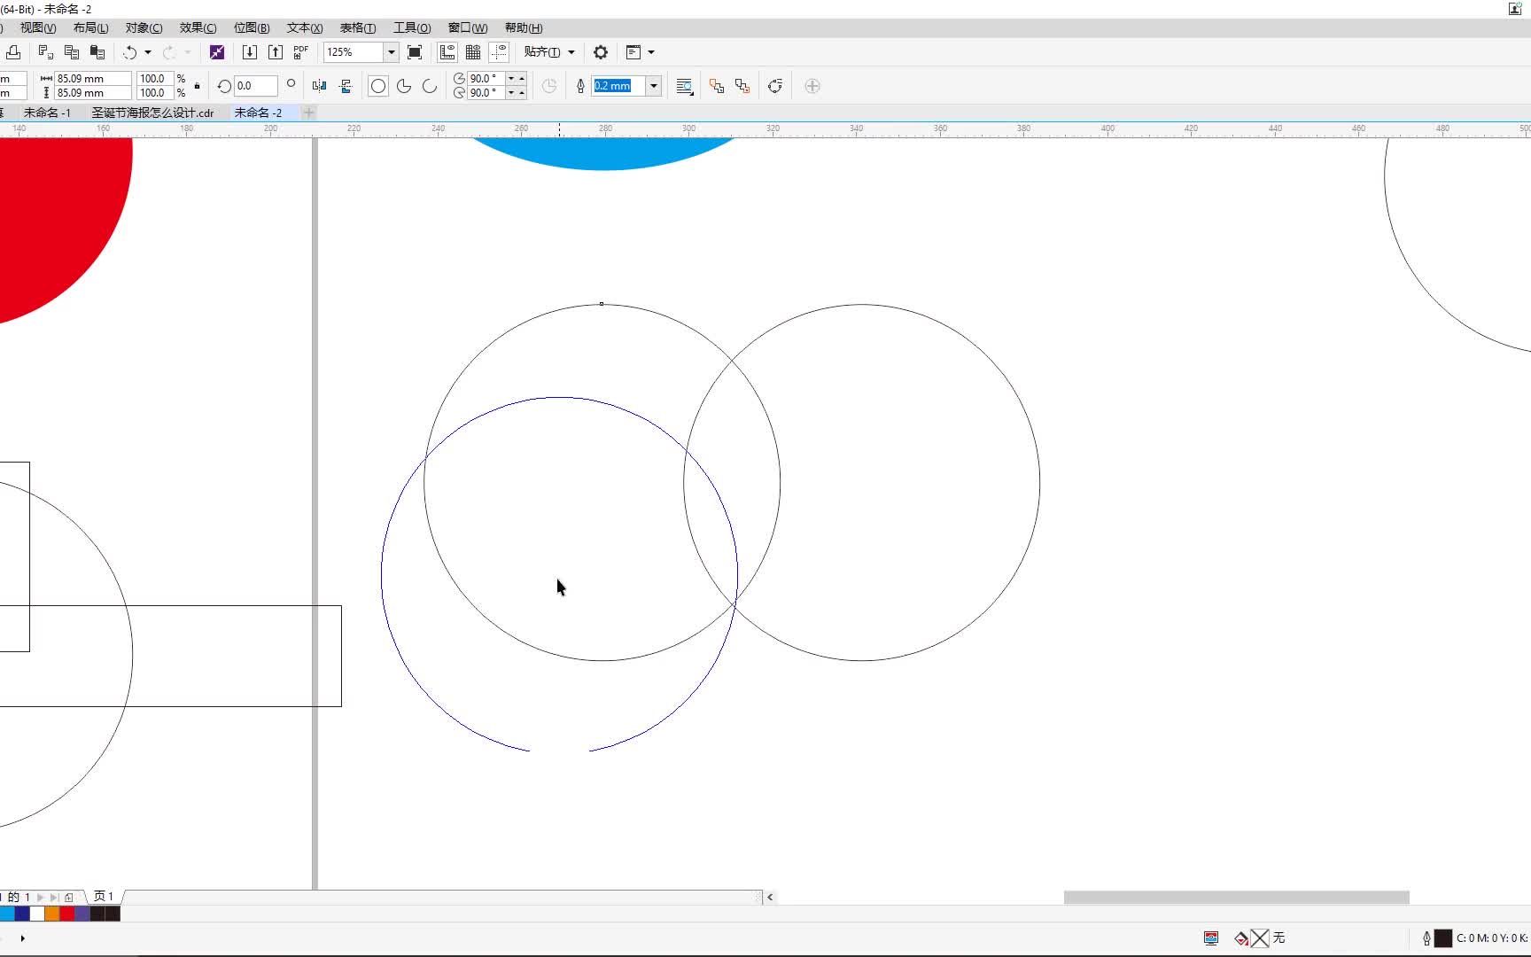Image resolution: width=1531 pixels, height=957 pixels.
Task: Click the To front of layer icon
Action: point(717,86)
